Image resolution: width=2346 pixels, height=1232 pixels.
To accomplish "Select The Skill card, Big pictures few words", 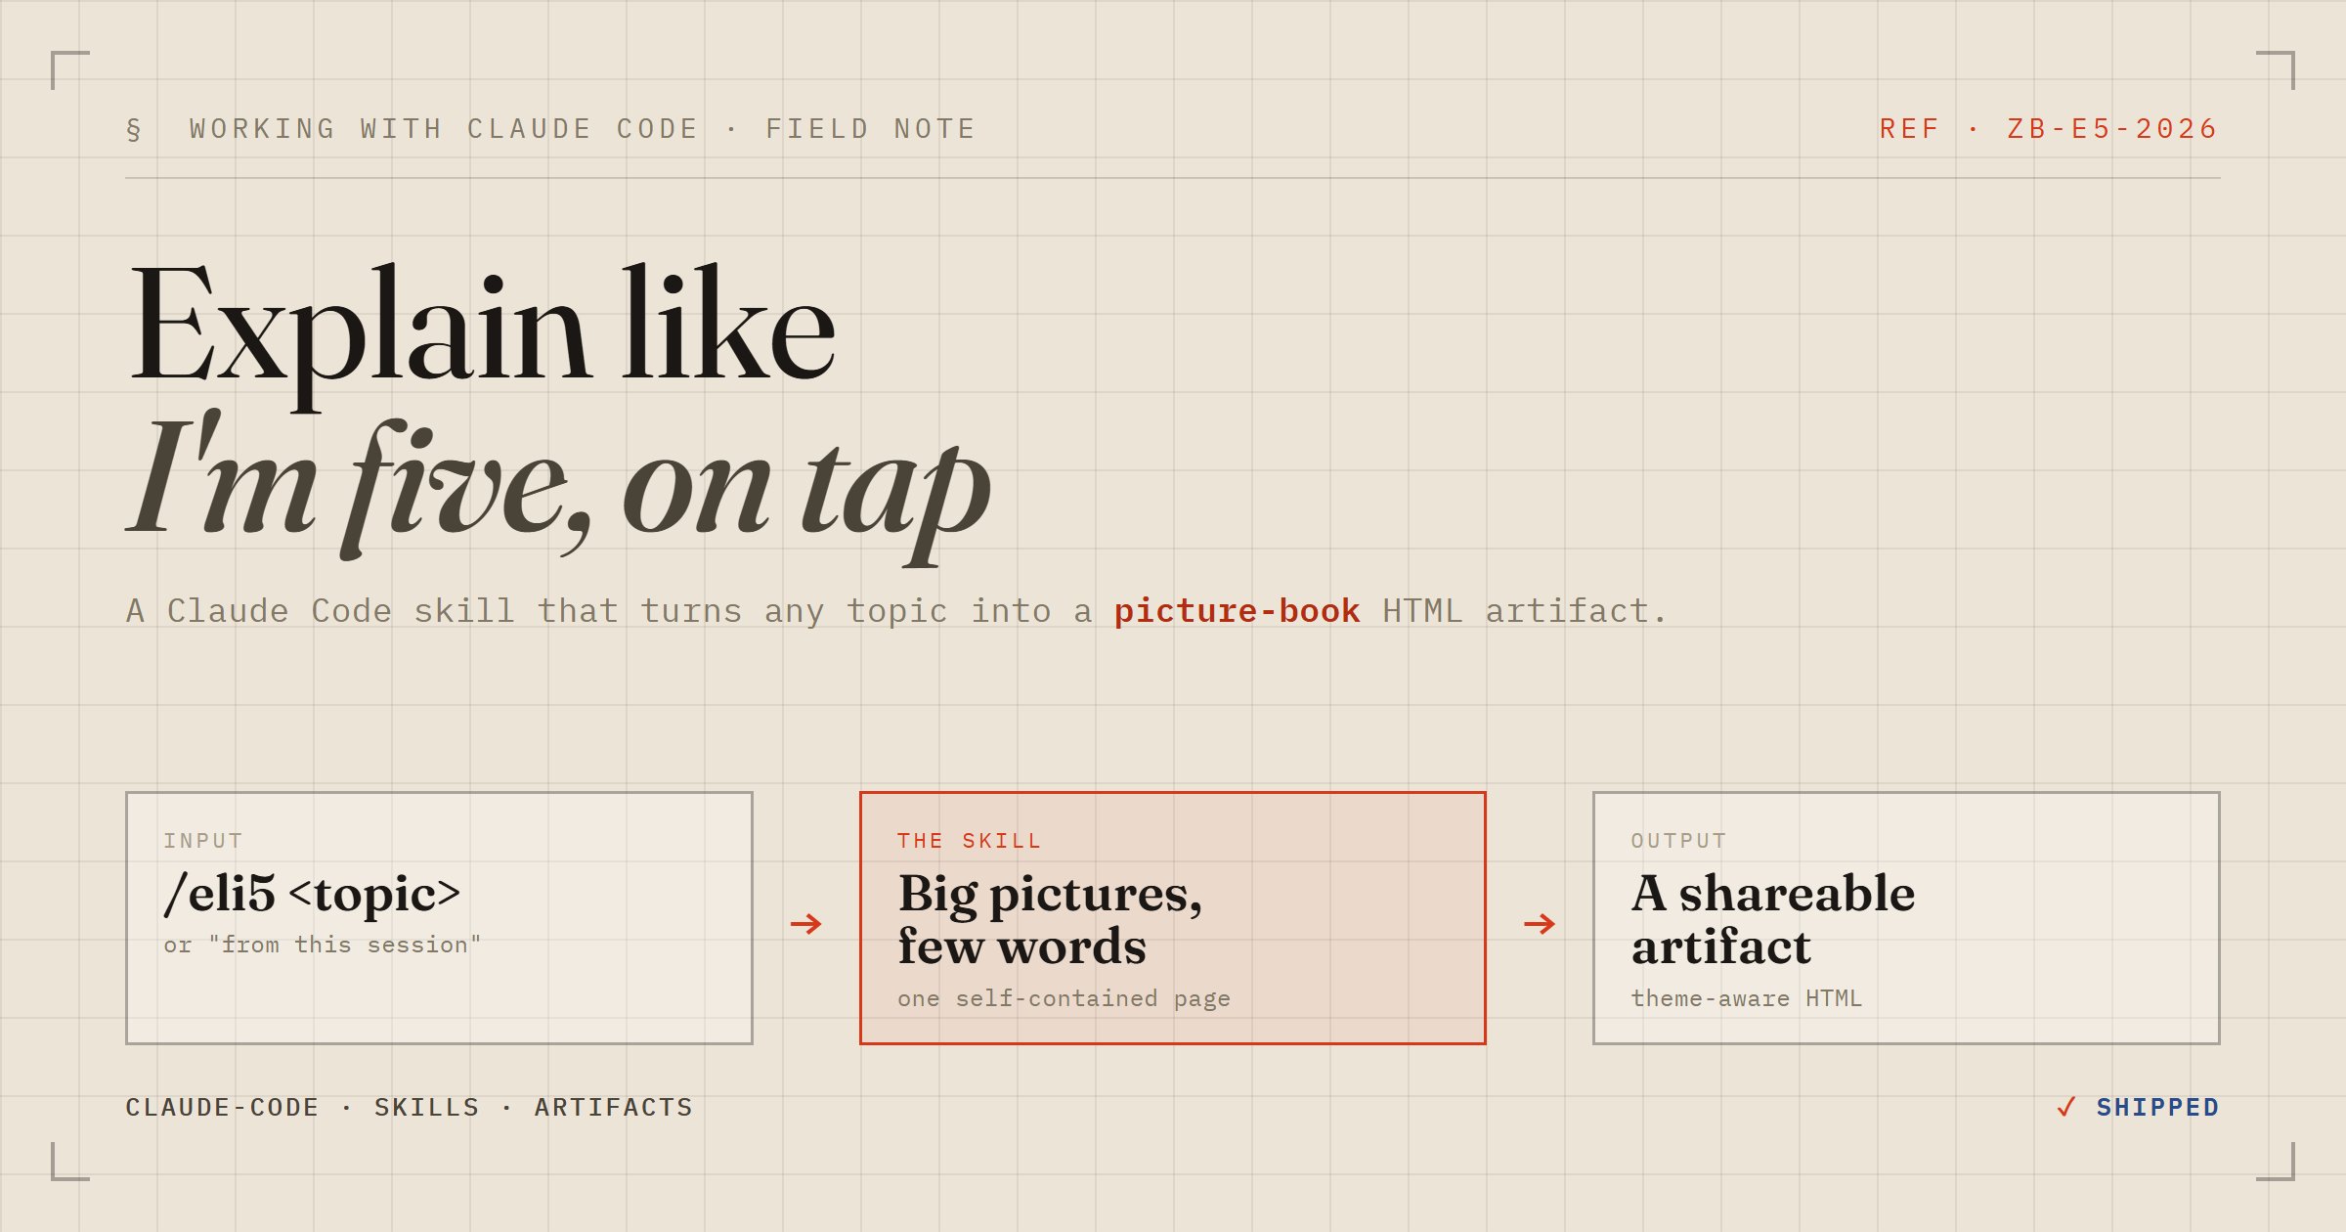I will pyautogui.click(x=1173, y=918).
